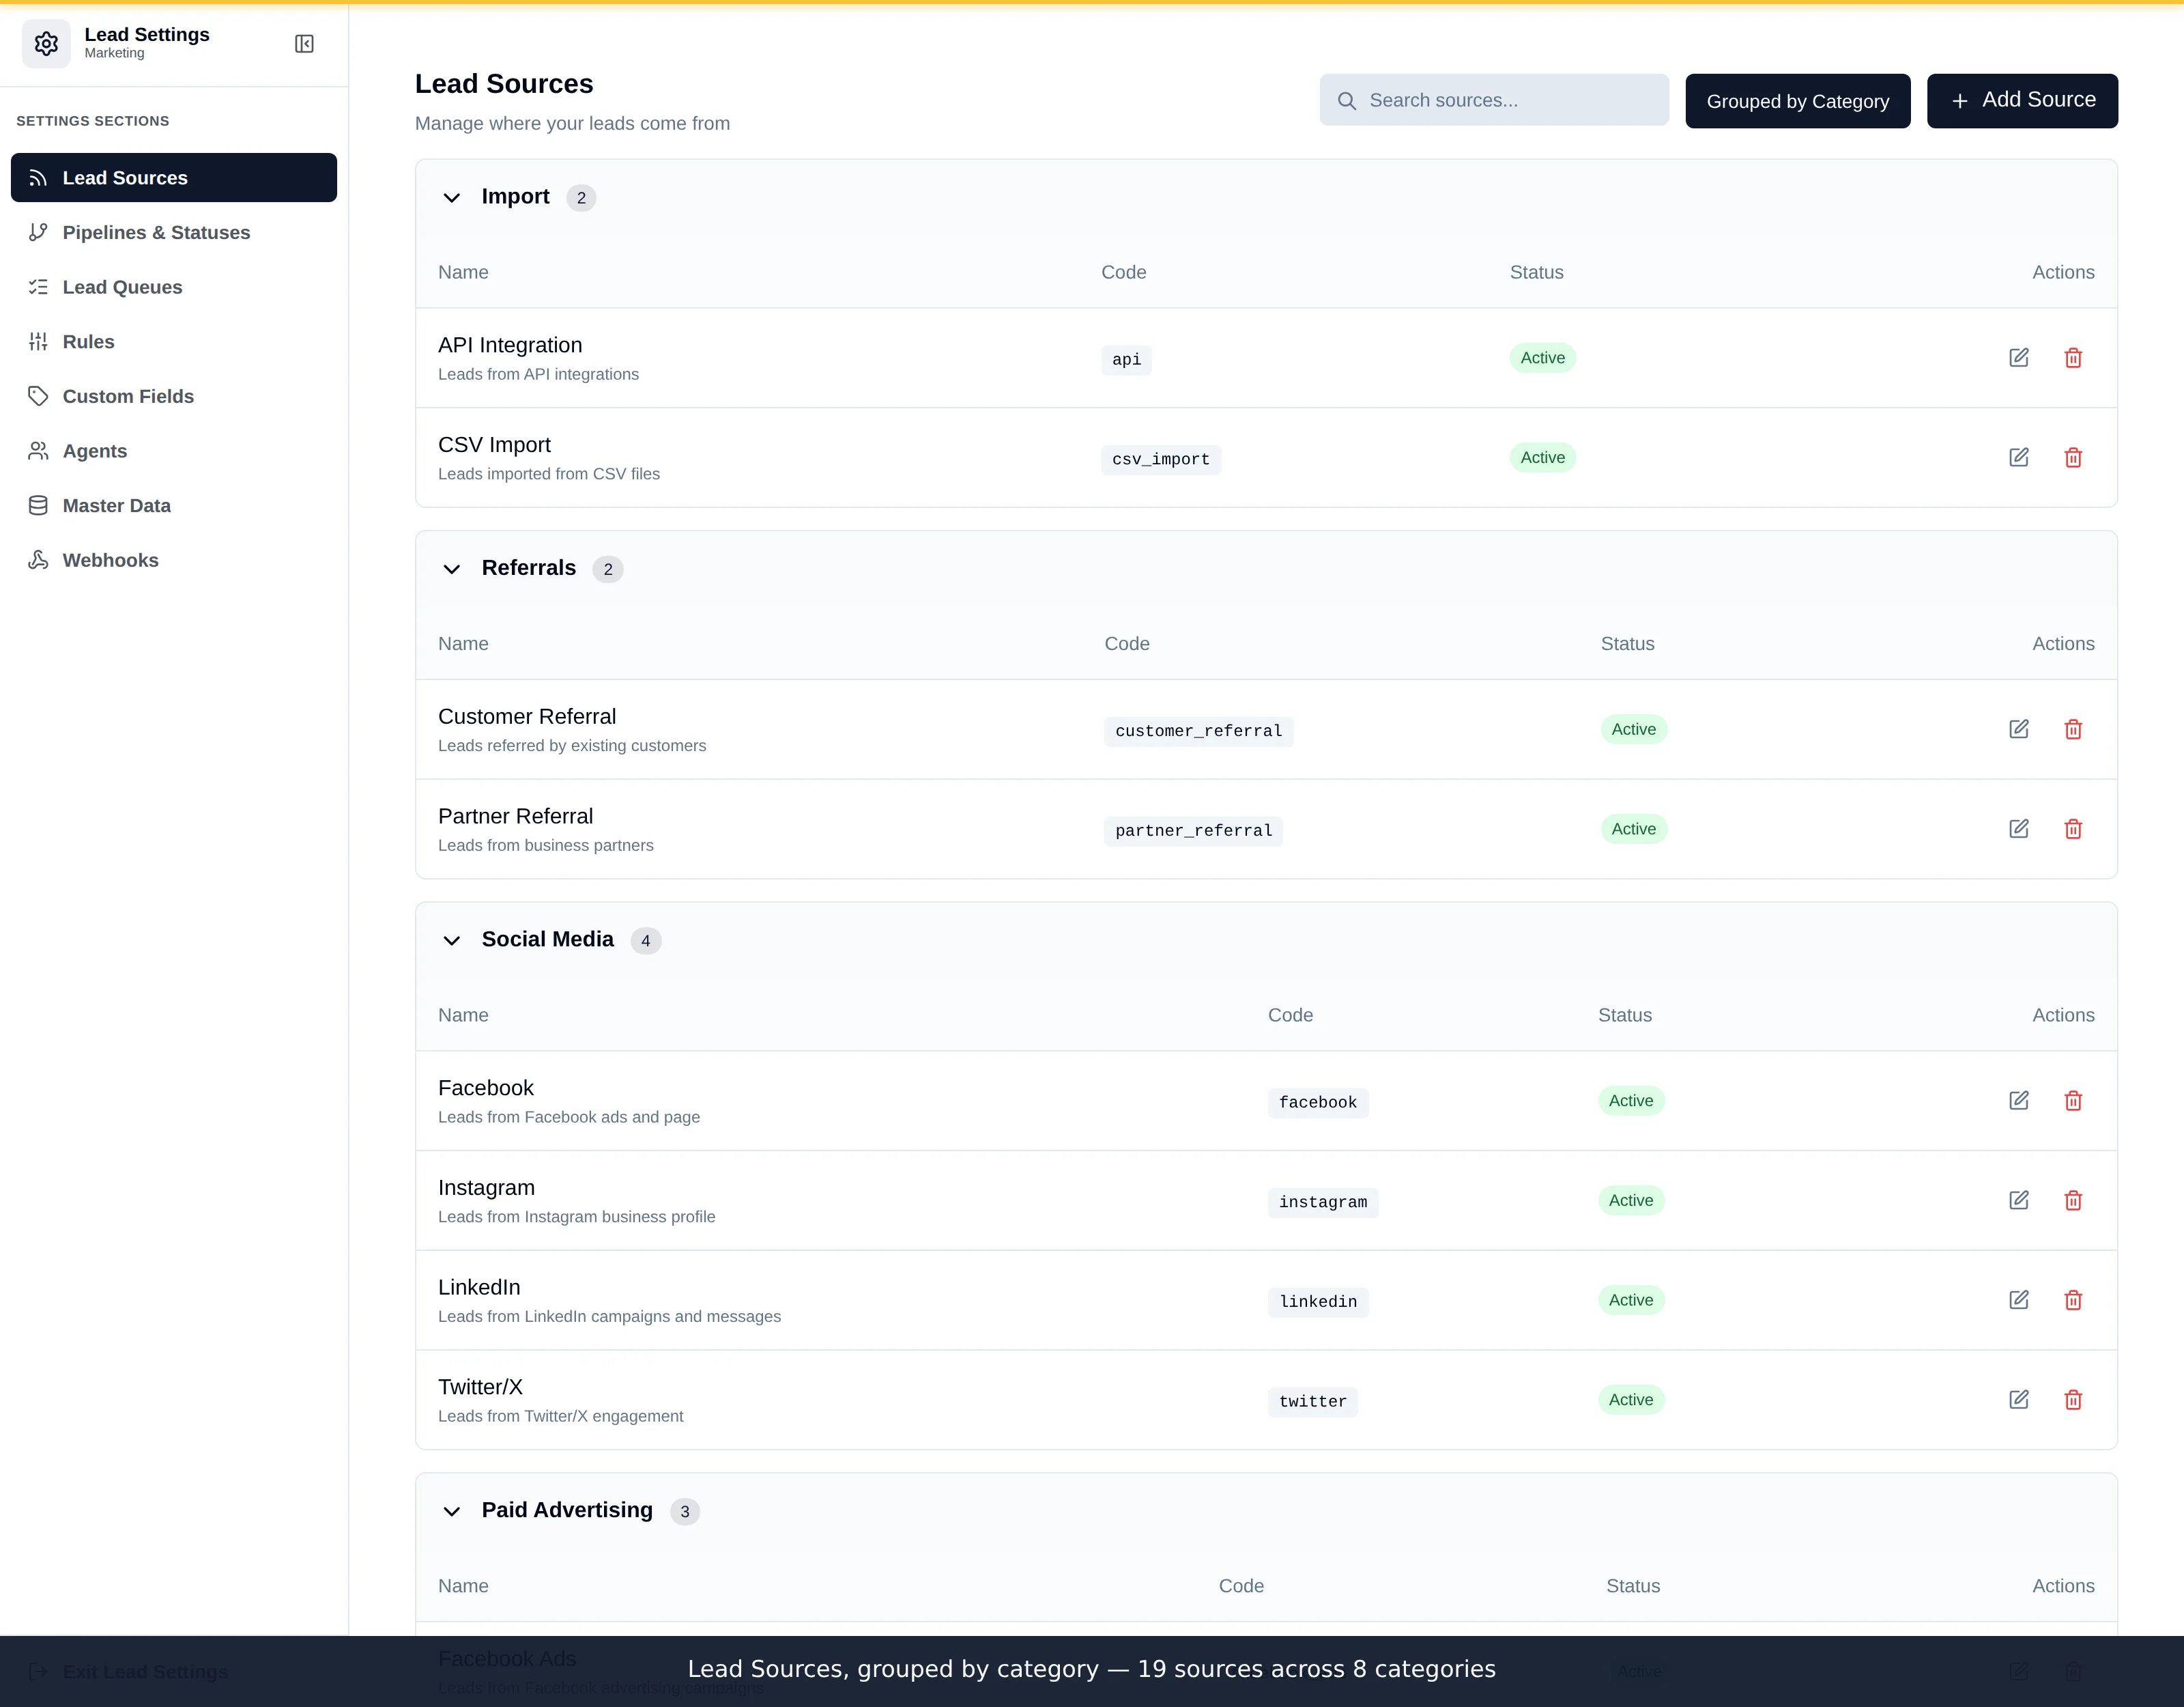Click the Social Media count badge
The height and width of the screenshot is (1707, 2184).
click(645, 942)
